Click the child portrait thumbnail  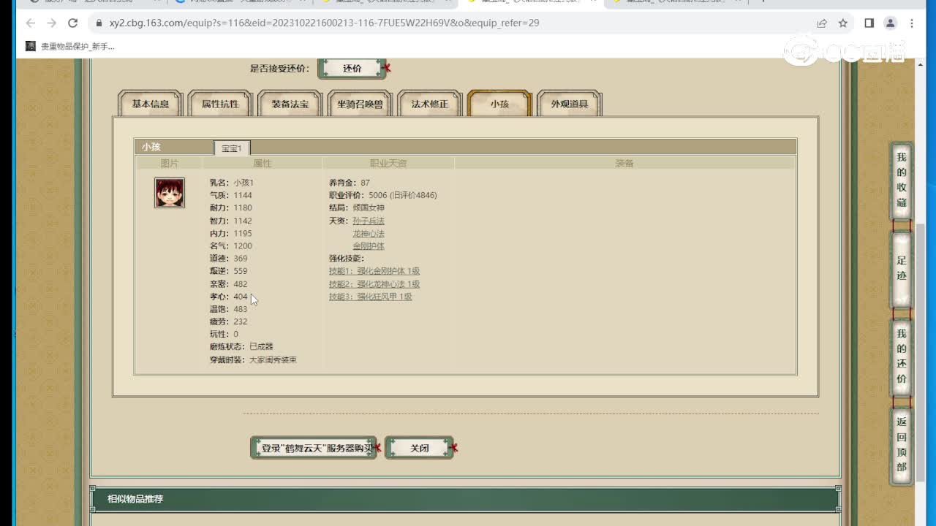(170, 193)
